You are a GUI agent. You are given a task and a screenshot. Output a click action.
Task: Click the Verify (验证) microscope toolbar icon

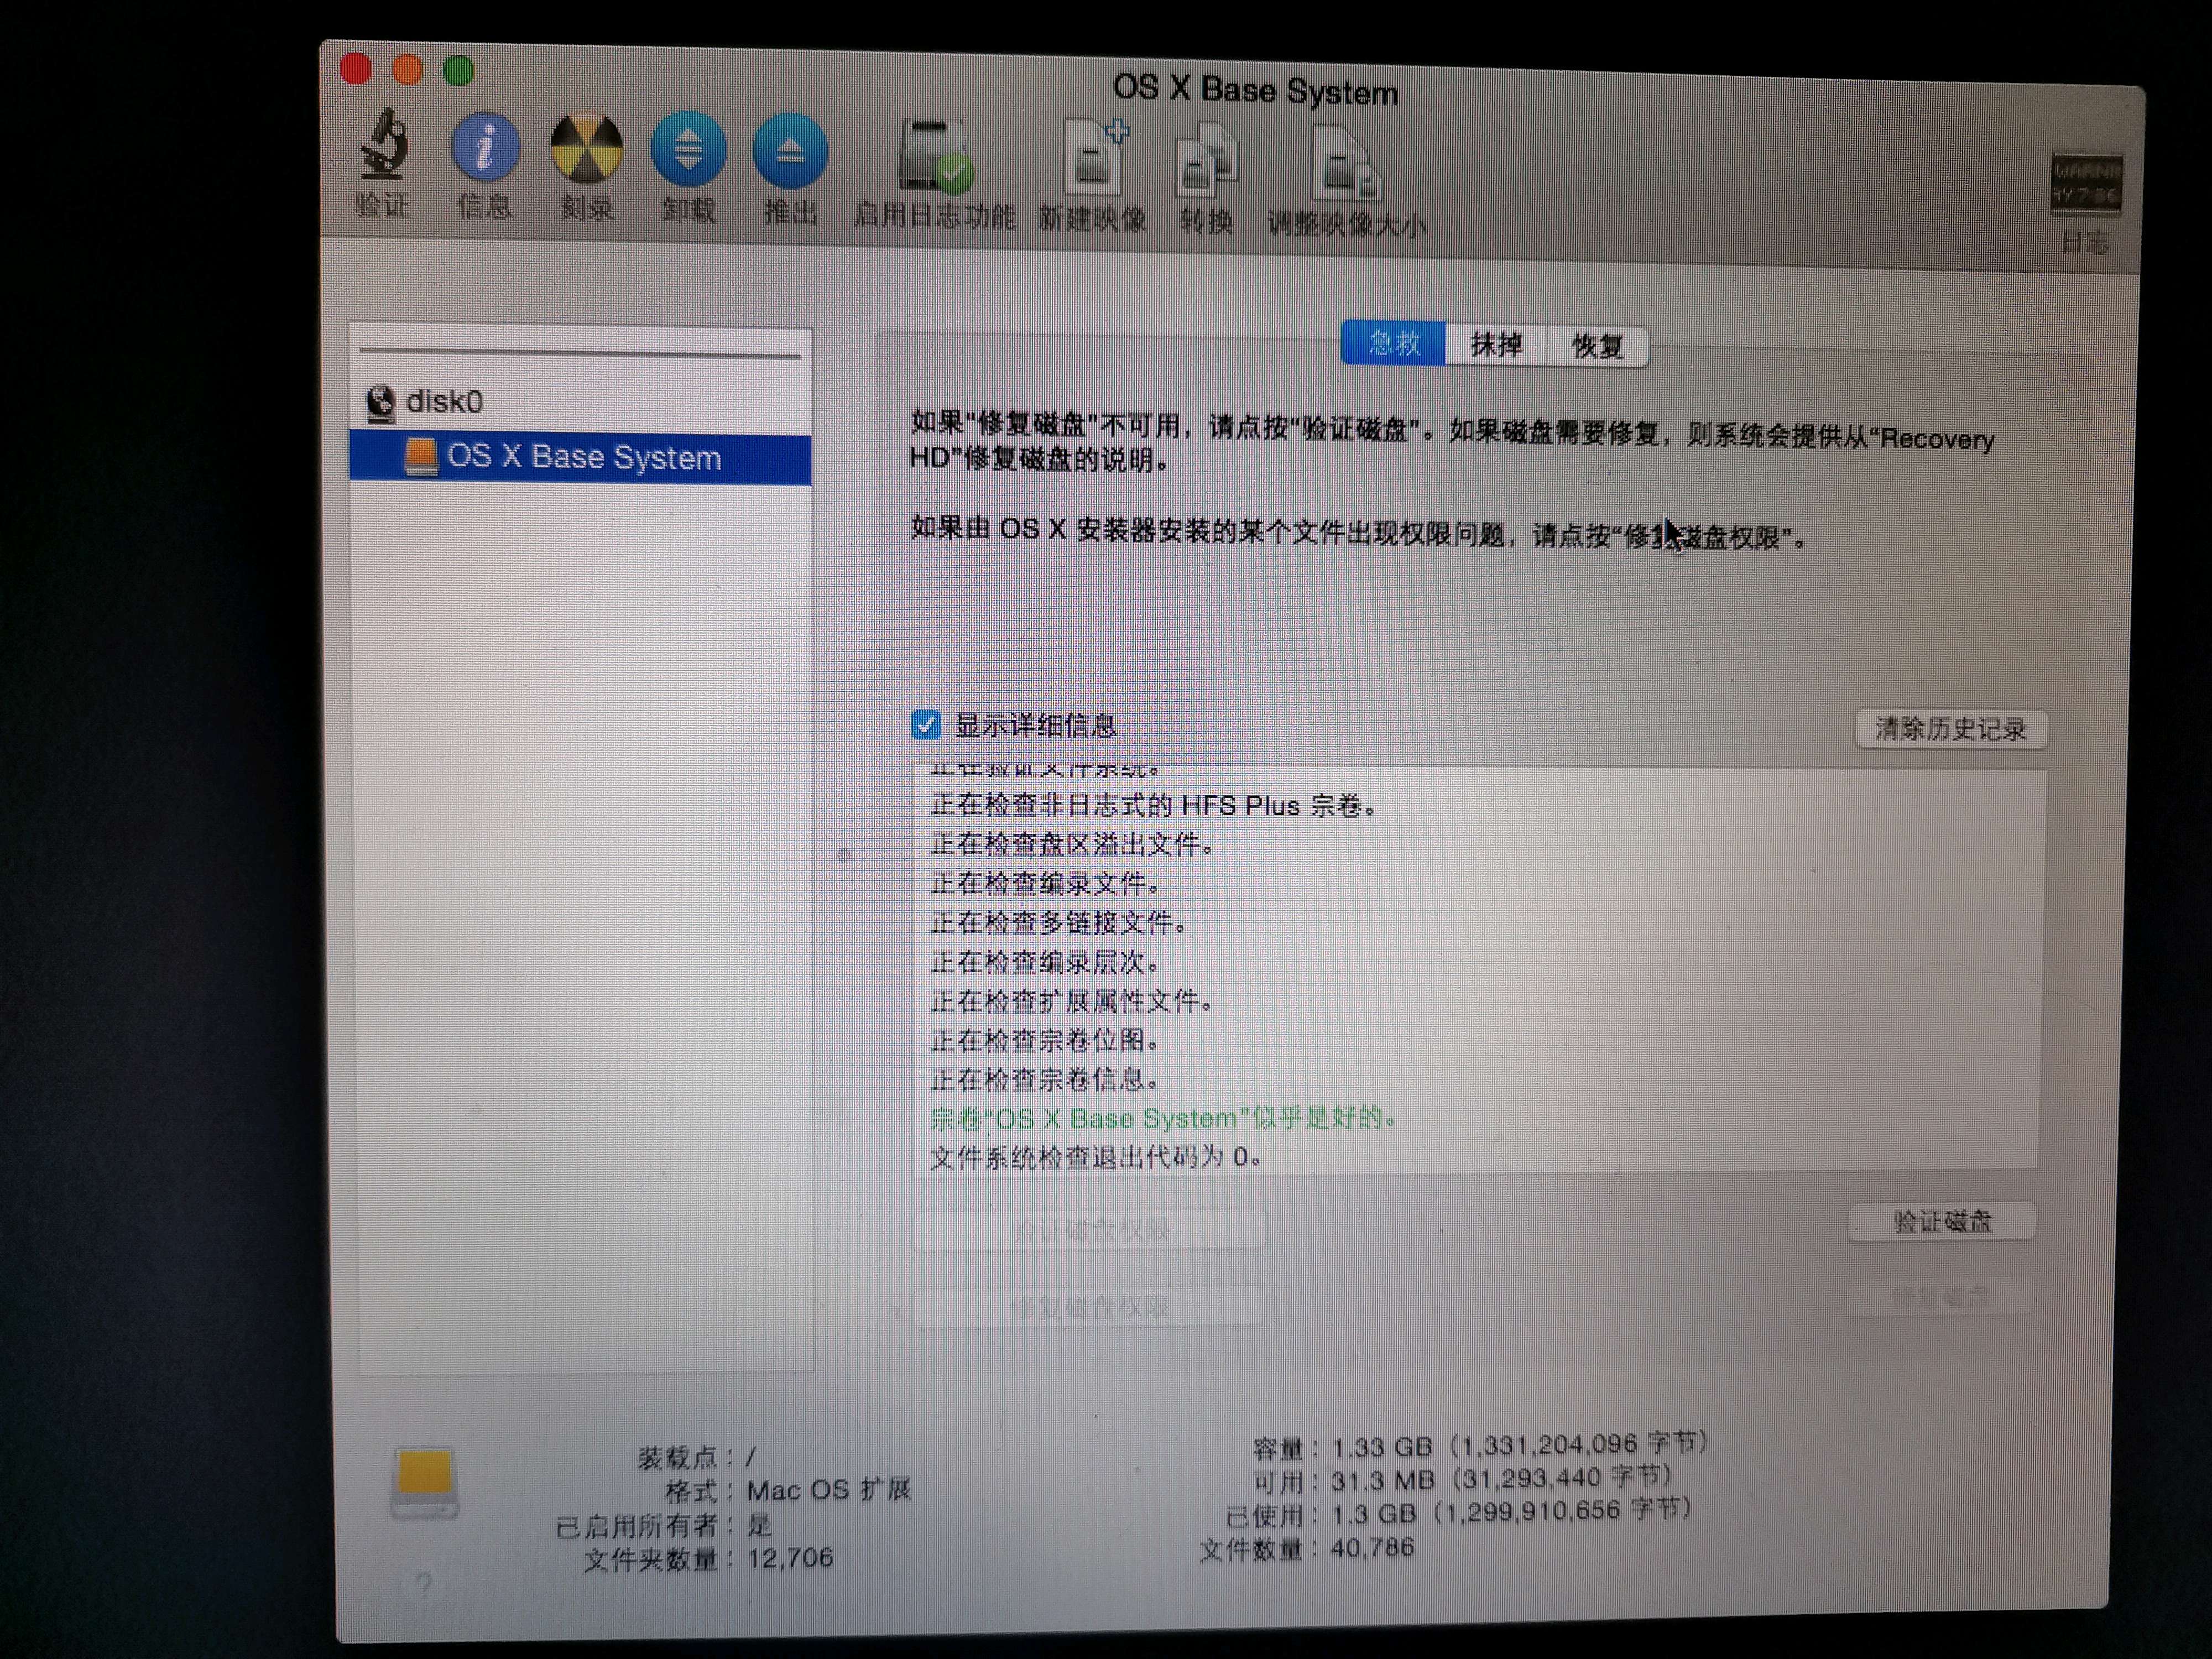click(384, 145)
